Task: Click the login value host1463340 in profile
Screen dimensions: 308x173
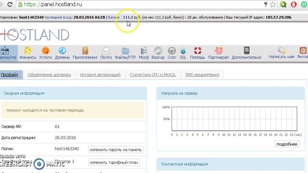Action: [67, 149]
